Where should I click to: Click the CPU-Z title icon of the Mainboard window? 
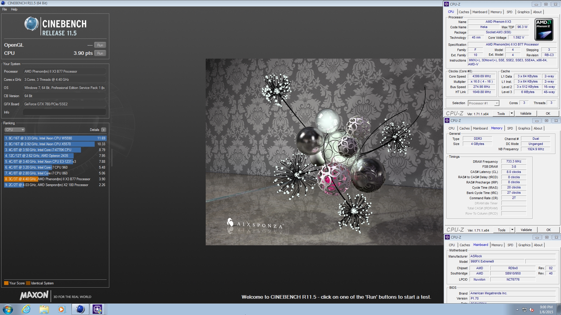tap(447, 237)
